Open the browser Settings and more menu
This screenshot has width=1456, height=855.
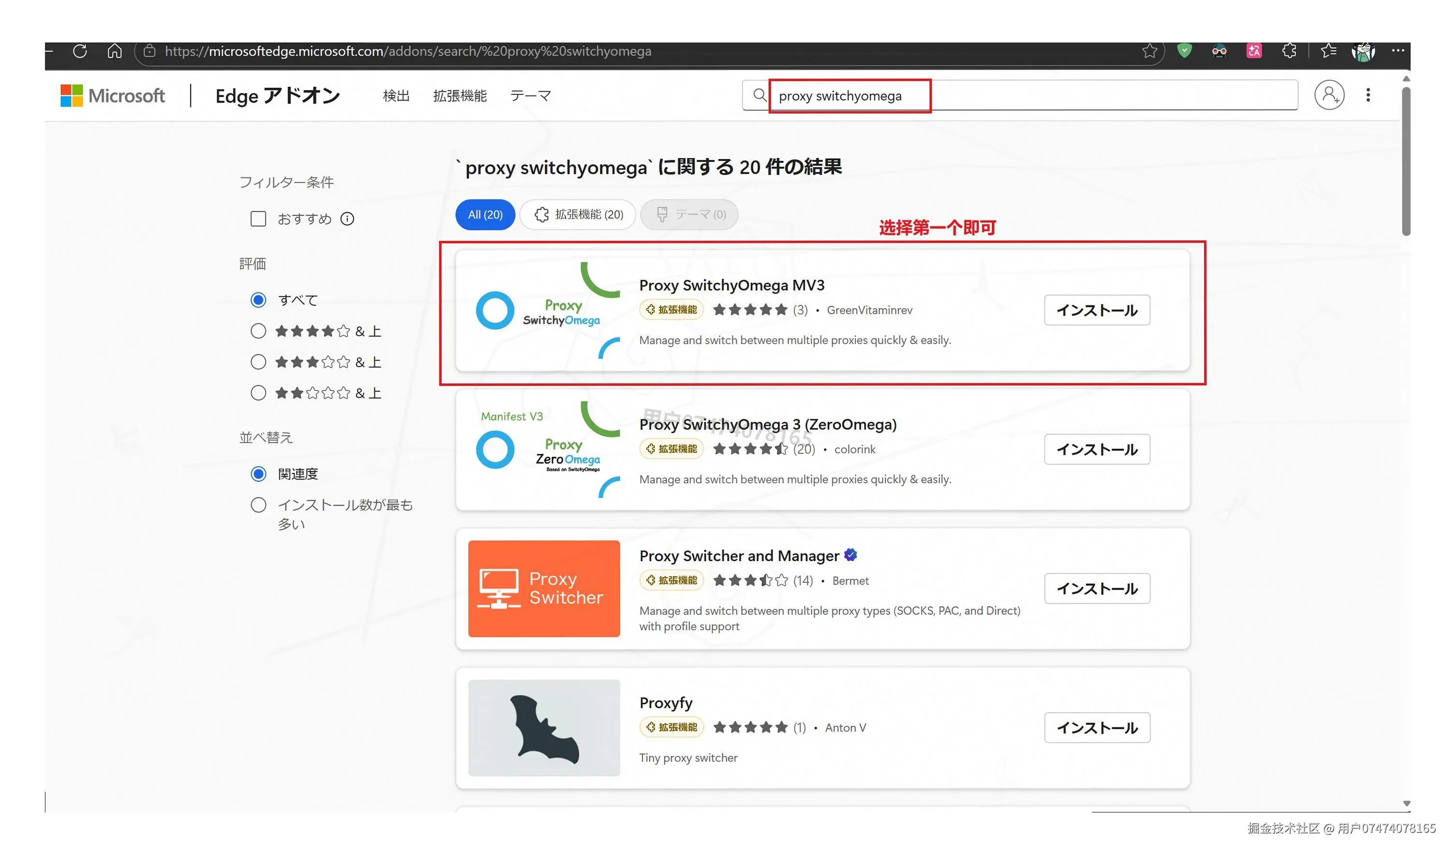point(1397,50)
